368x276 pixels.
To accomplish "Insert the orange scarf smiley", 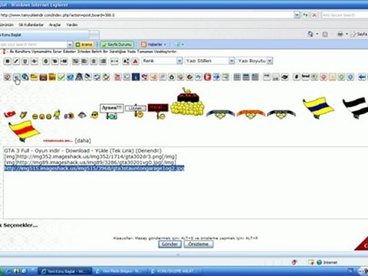I will tap(251, 114).
